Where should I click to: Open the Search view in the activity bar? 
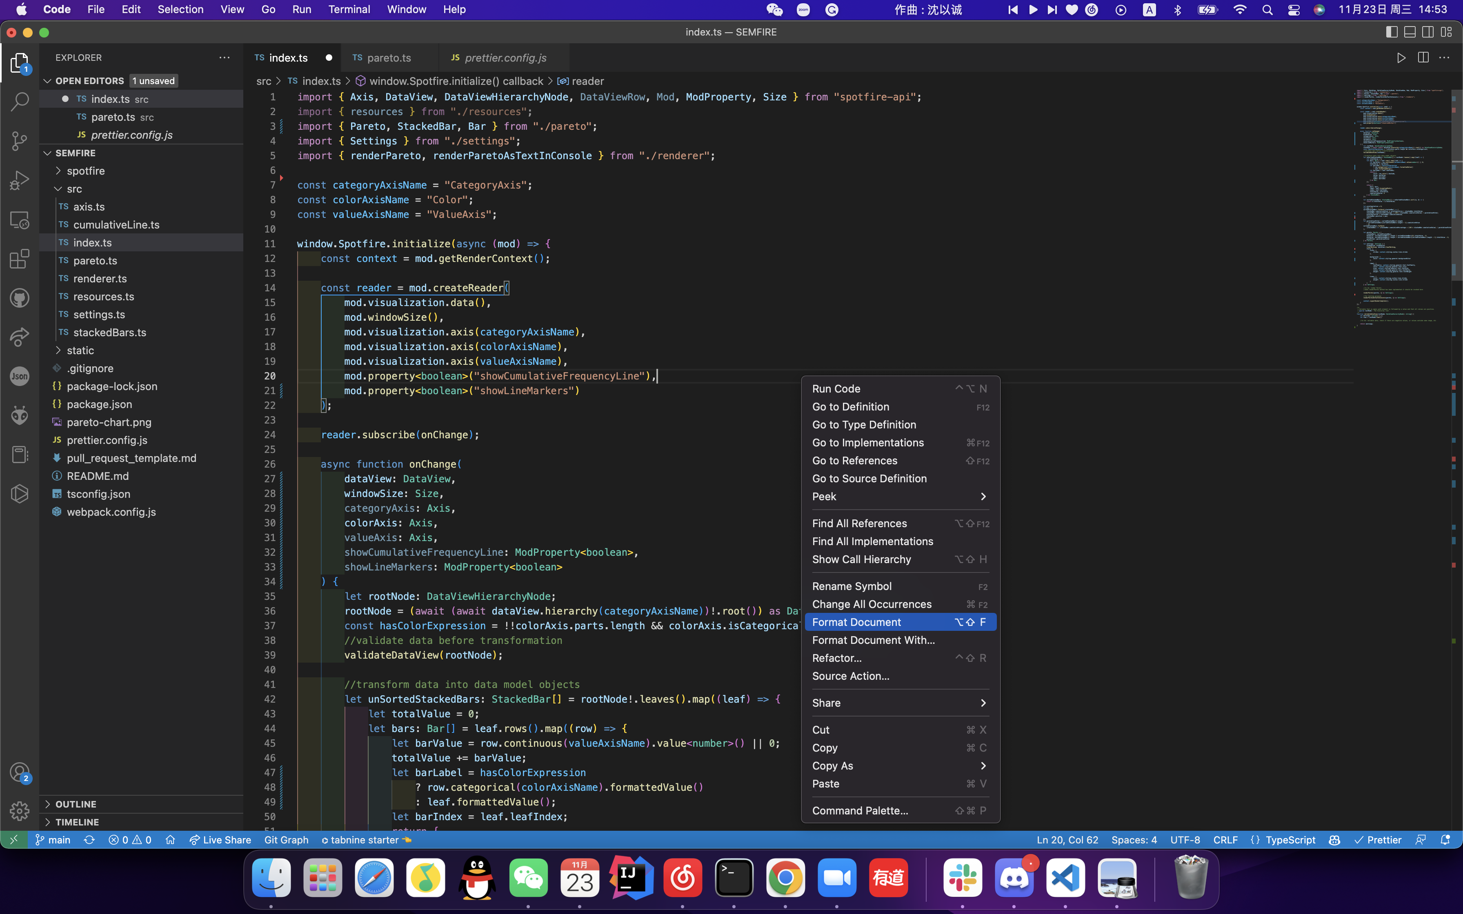click(x=19, y=102)
